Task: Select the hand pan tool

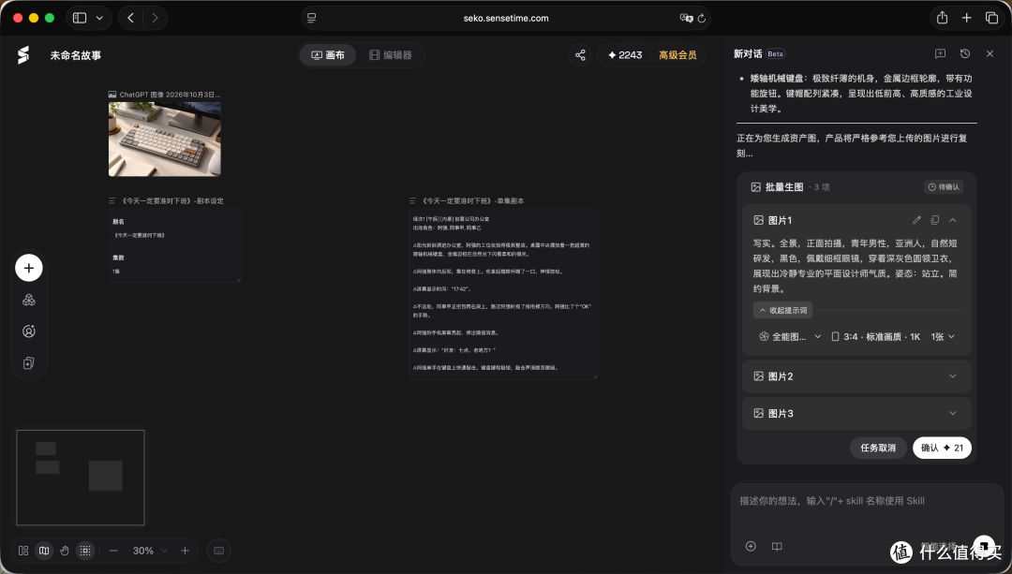Action: 65,551
